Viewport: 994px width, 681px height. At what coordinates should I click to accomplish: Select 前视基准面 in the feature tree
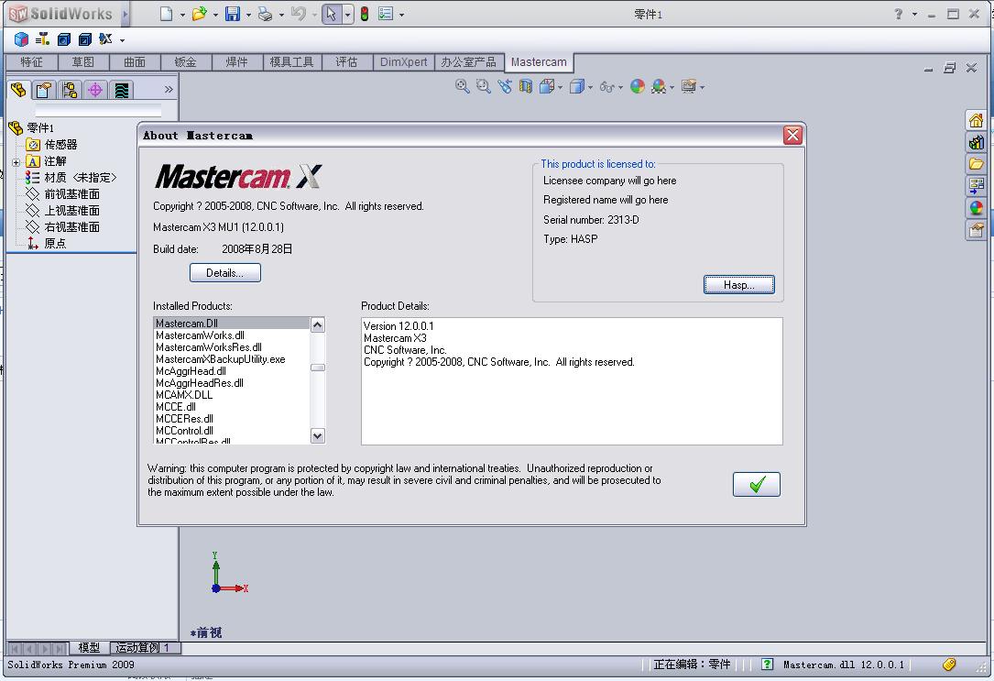[63, 194]
